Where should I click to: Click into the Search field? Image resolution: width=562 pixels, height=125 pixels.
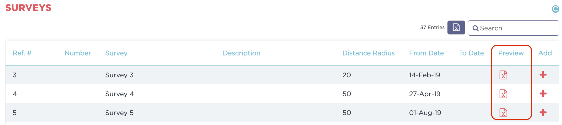click(517, 28)
